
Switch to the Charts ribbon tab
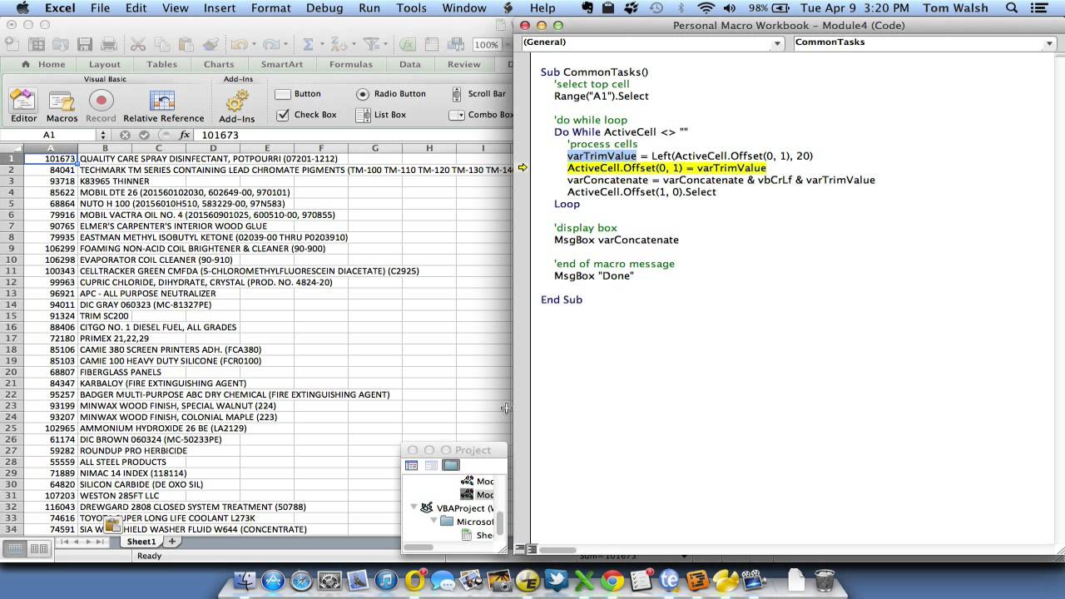point(219,64)
